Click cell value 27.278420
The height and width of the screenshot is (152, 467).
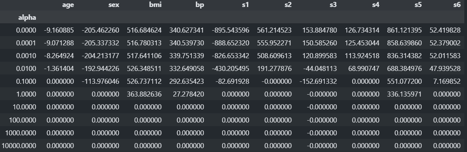pos(189,94)
